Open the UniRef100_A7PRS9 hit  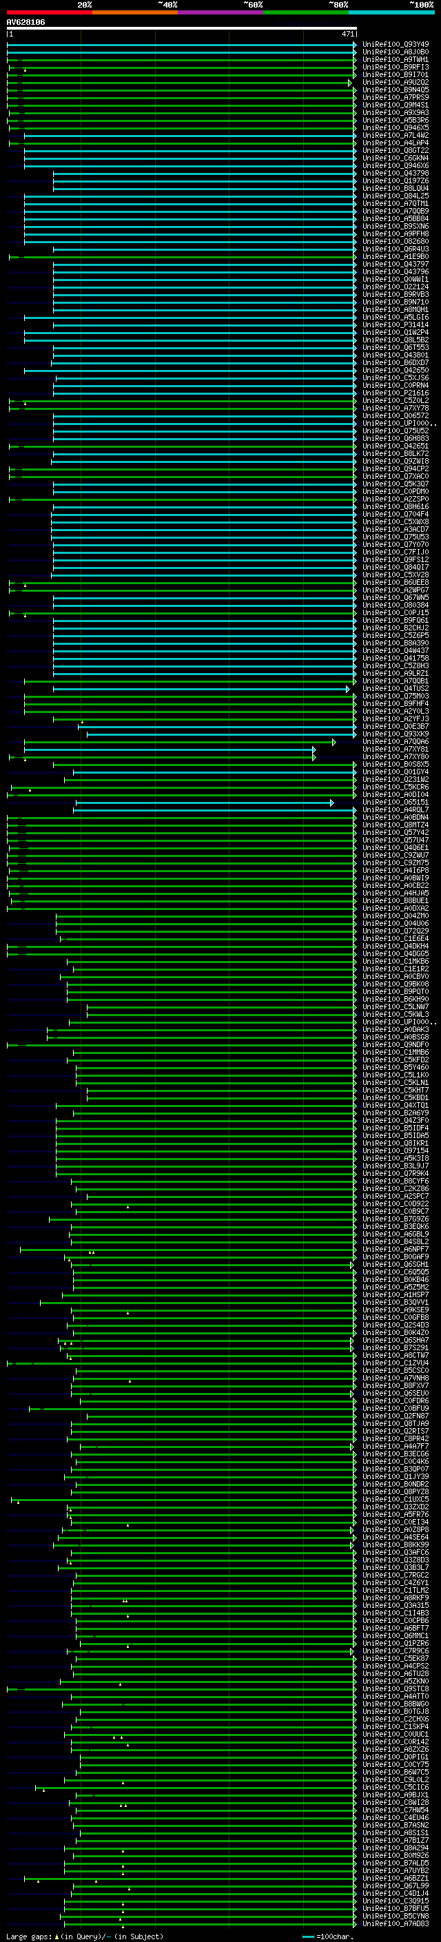tap(396, 97)
